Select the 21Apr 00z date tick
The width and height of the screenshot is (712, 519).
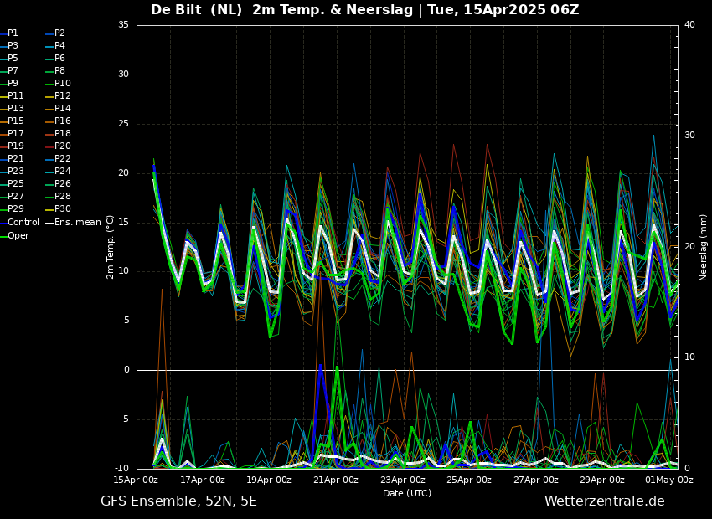336,480
